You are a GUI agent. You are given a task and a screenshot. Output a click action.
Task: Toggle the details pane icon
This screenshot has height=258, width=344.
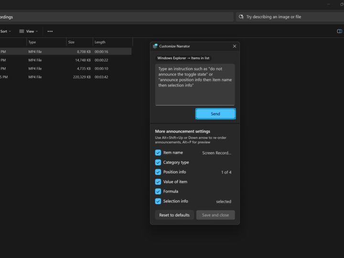pos(340,31)
